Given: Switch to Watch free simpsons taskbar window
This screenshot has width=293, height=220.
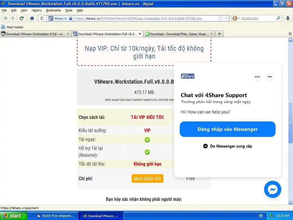Looking at the screenshot, I should pyautogui.click(x=56, y=216).
